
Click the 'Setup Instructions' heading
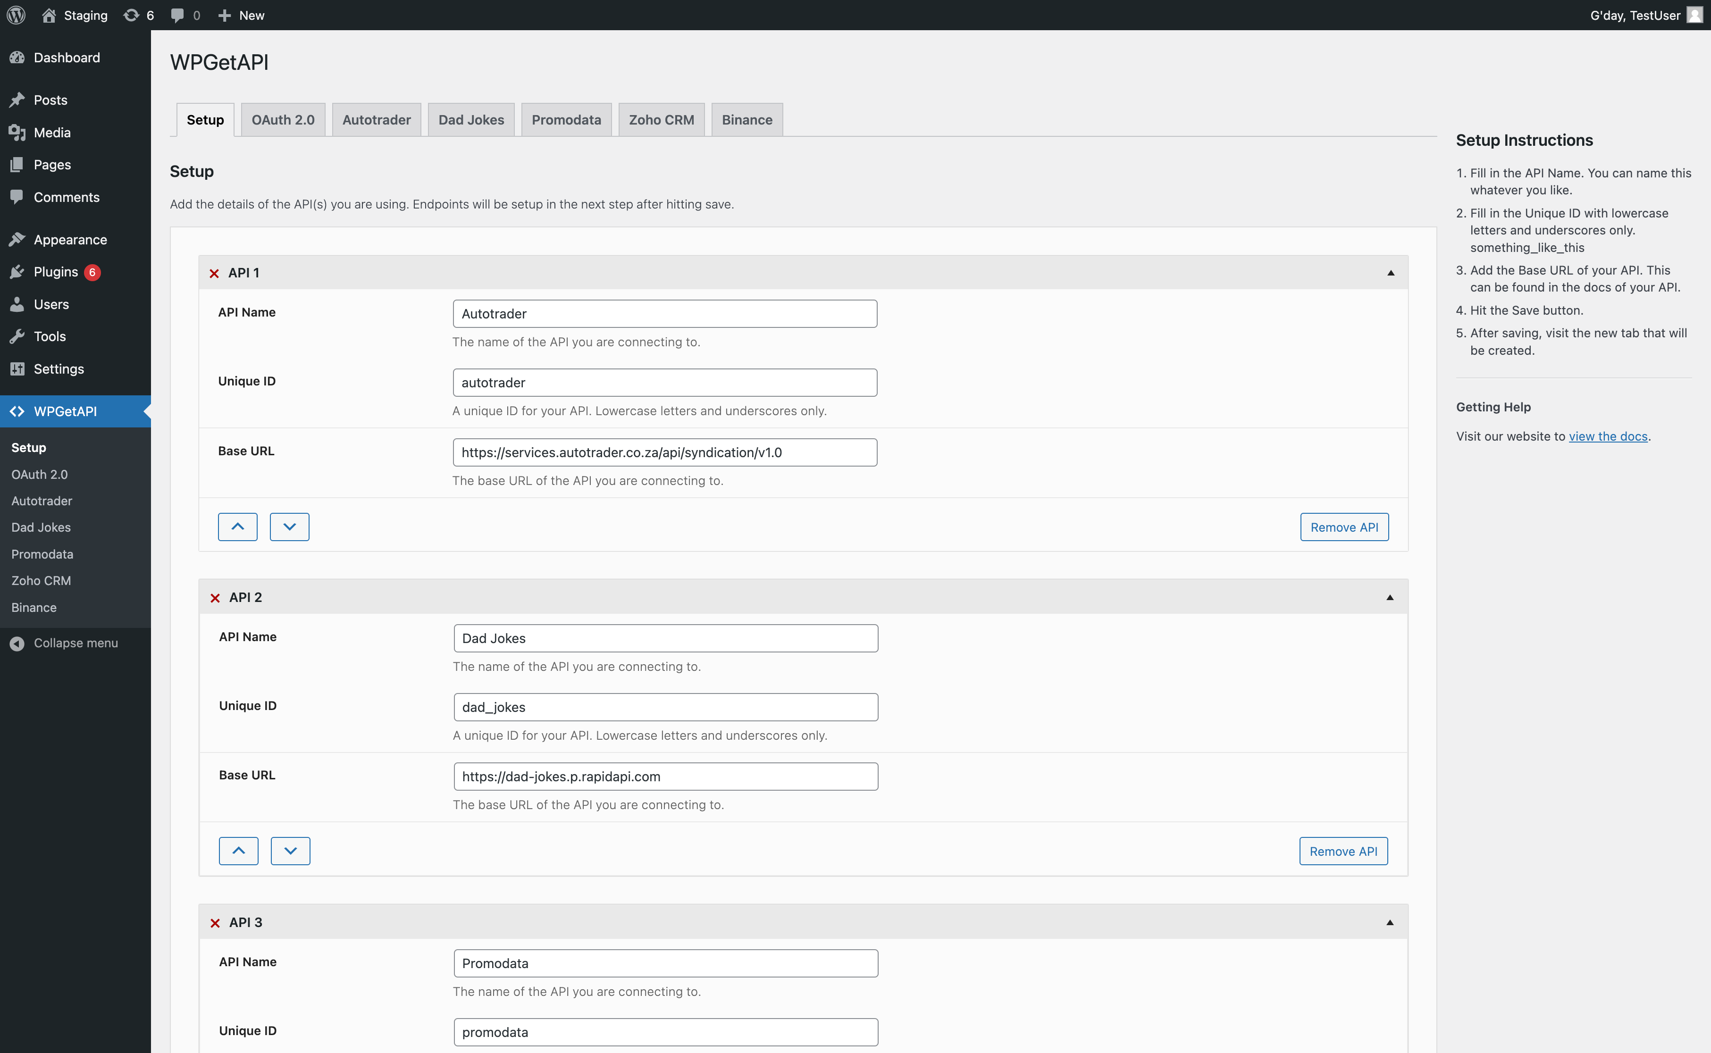[1524, 140]
